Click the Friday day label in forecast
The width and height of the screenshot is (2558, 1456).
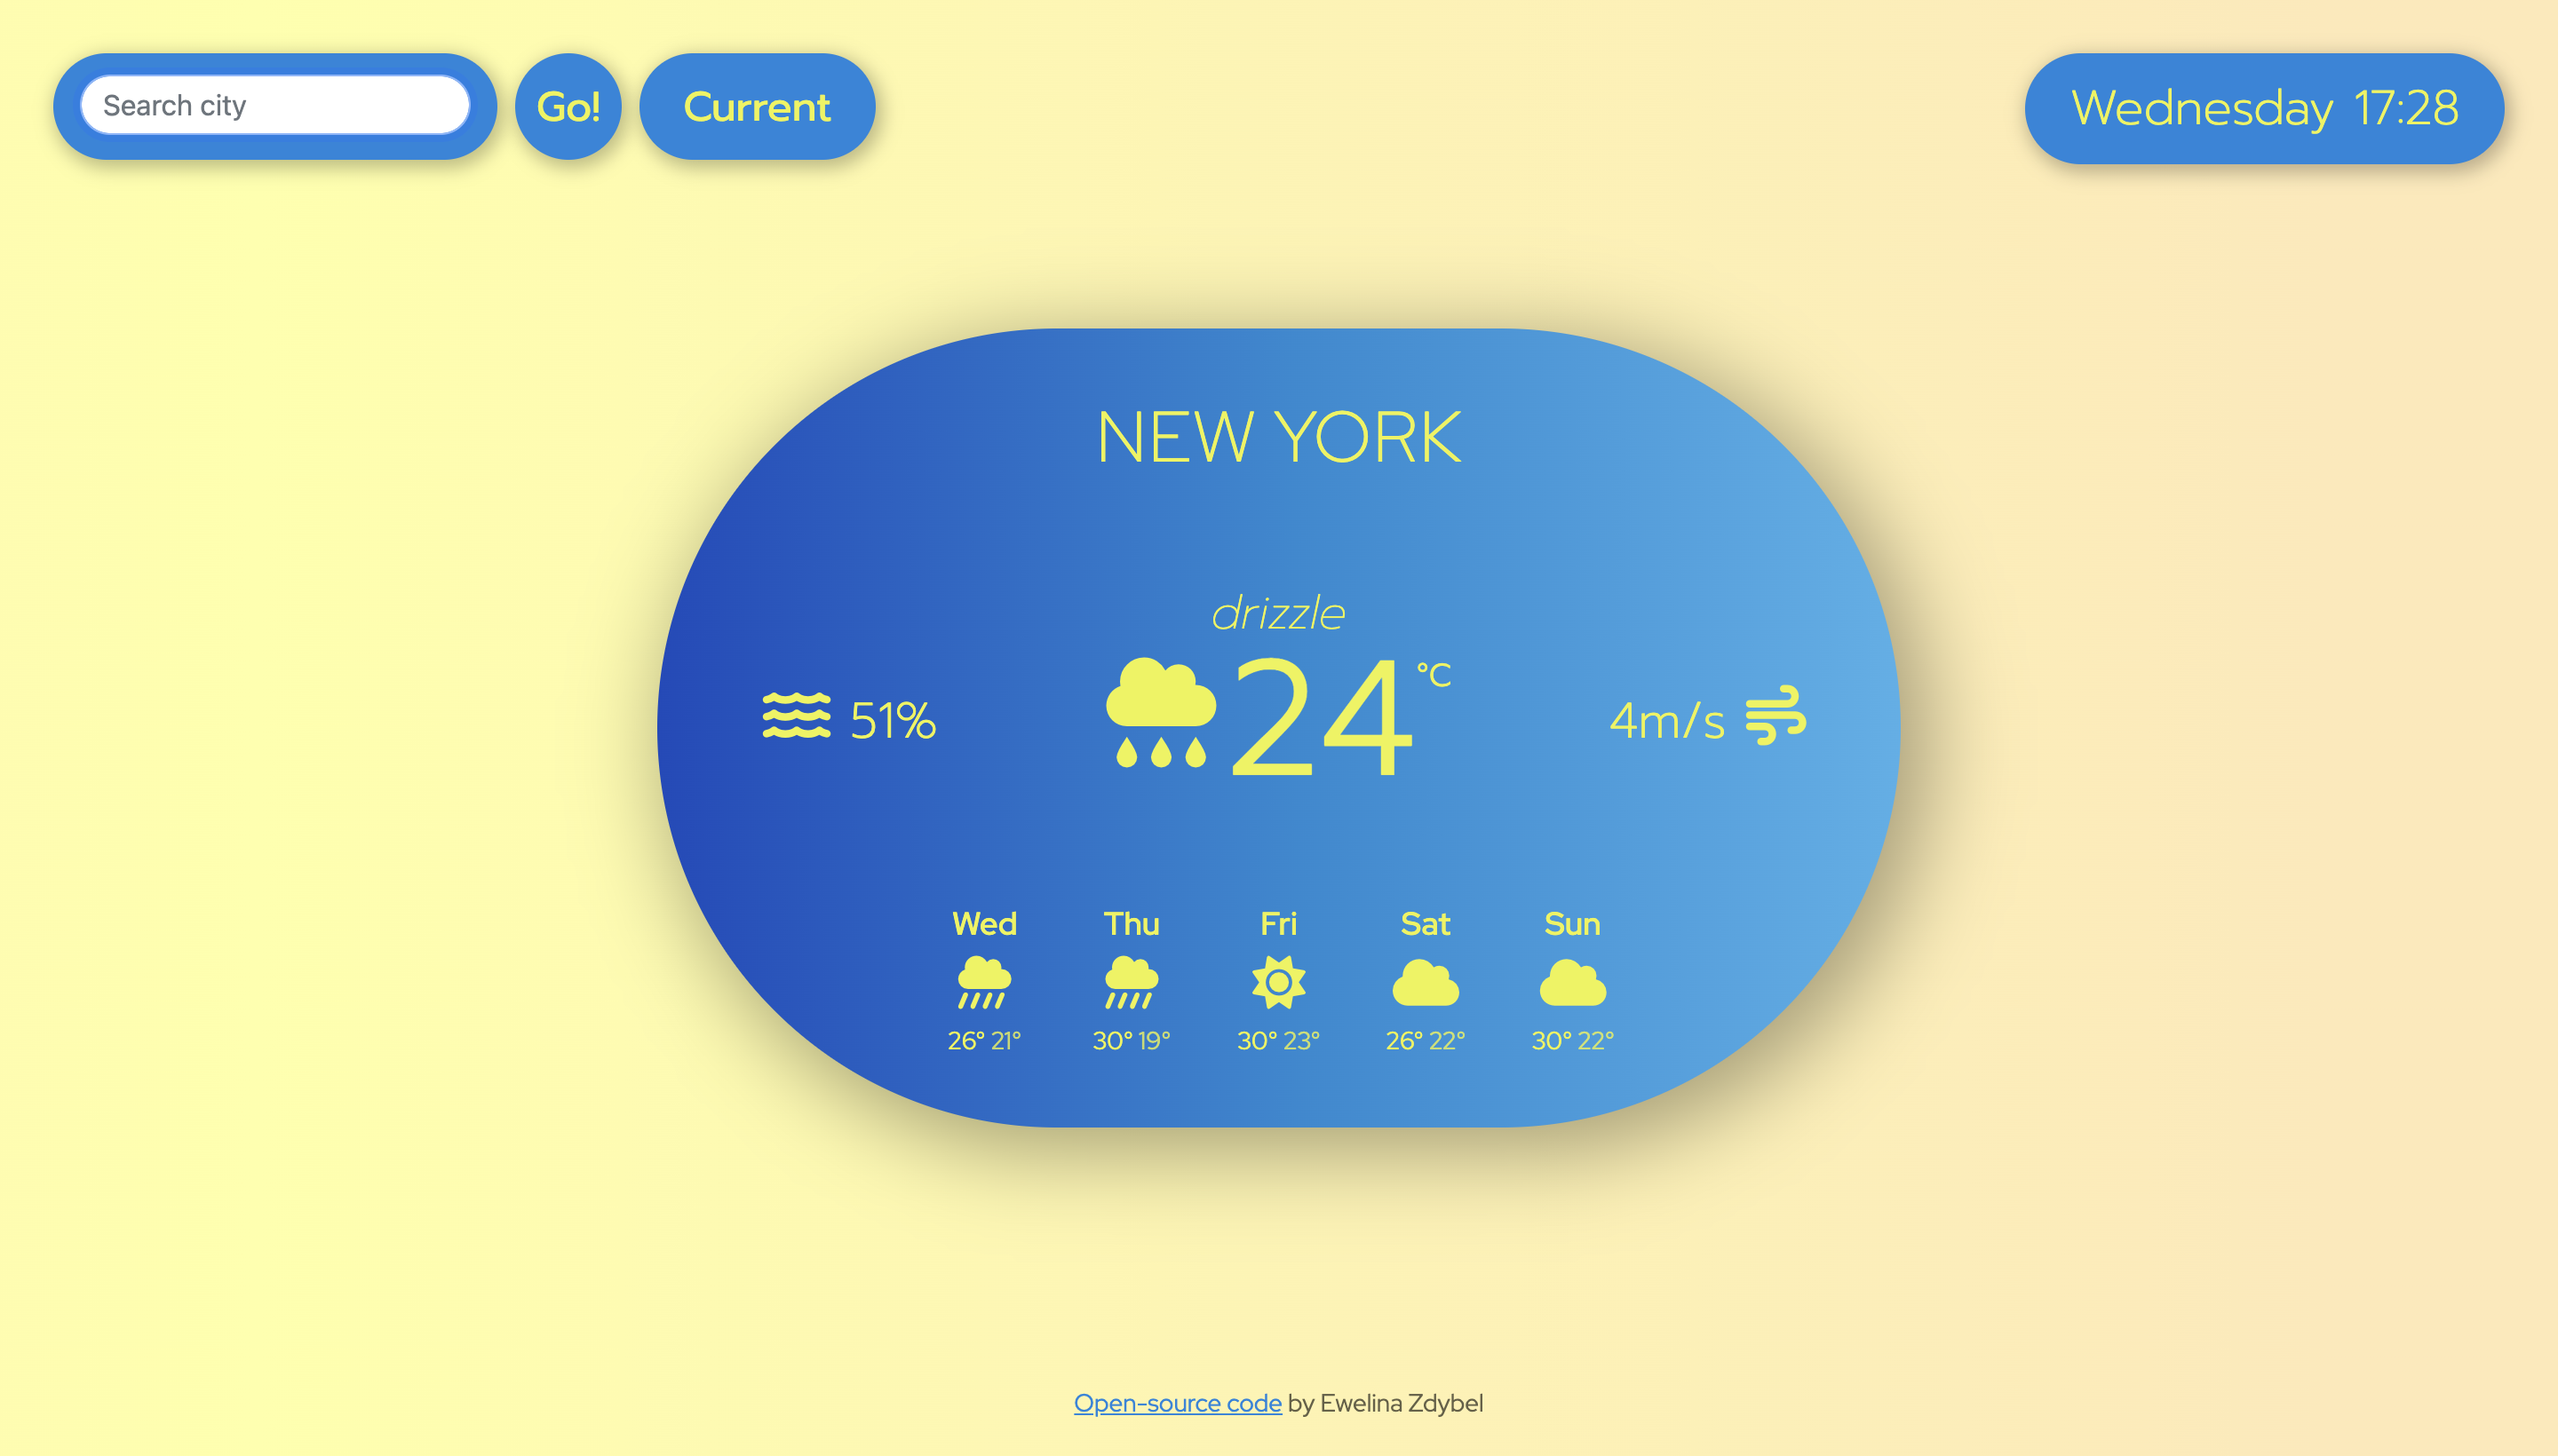tap(1279, 922)
